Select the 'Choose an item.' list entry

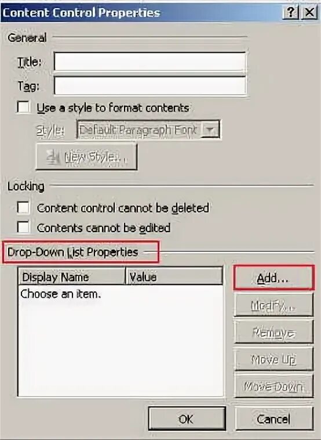click(x=61, y=294)
